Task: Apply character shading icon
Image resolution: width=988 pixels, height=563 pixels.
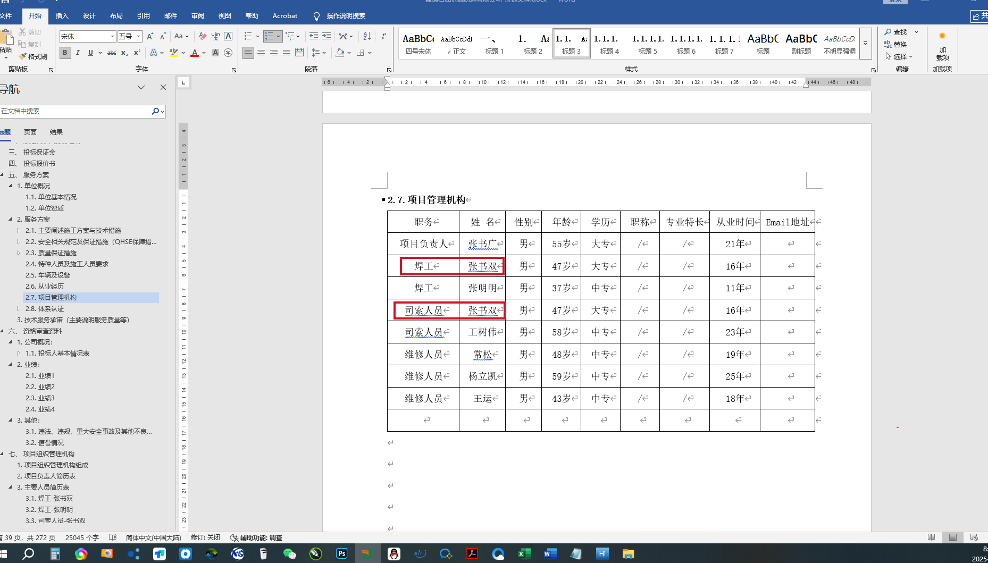Action: pos(215,53)
